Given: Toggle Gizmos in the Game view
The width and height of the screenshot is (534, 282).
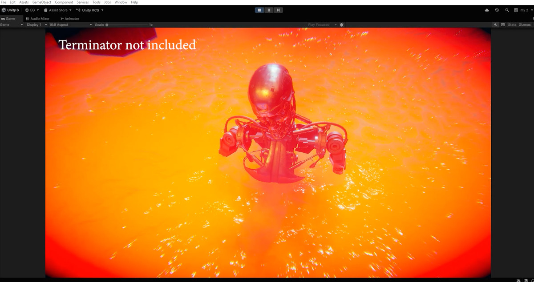Looking at the screenshot, I should (525, 25).
